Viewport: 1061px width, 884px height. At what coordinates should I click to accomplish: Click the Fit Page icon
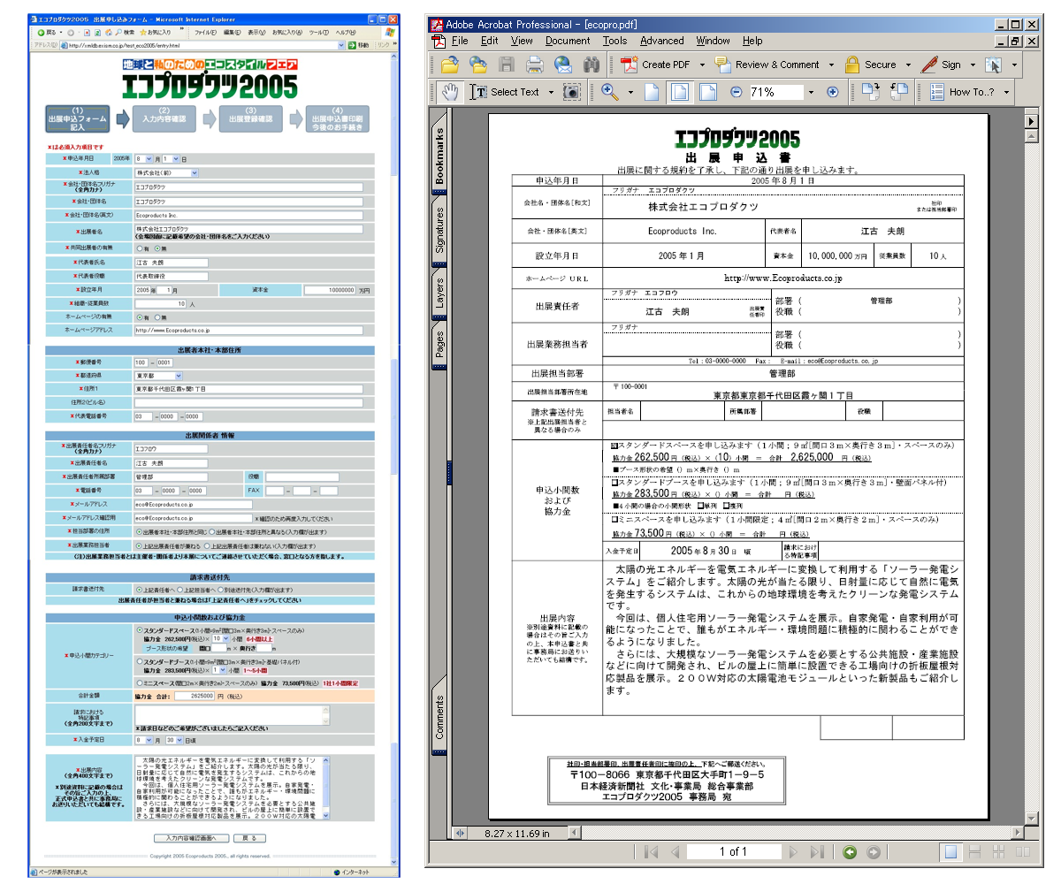coord(679,91)
